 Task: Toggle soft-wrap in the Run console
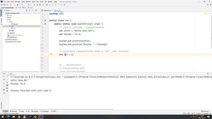[7, 83]
